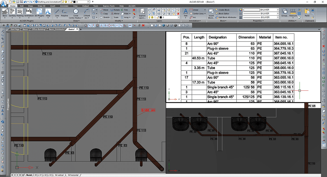Toggle the layer visibility lightbulb
Image resolution: width=327 pixels, height=177 pixels.
coord(149,17)
